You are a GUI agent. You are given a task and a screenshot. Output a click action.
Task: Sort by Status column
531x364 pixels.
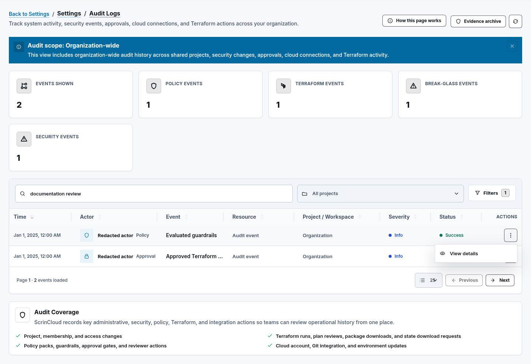[x=451, y=217]
